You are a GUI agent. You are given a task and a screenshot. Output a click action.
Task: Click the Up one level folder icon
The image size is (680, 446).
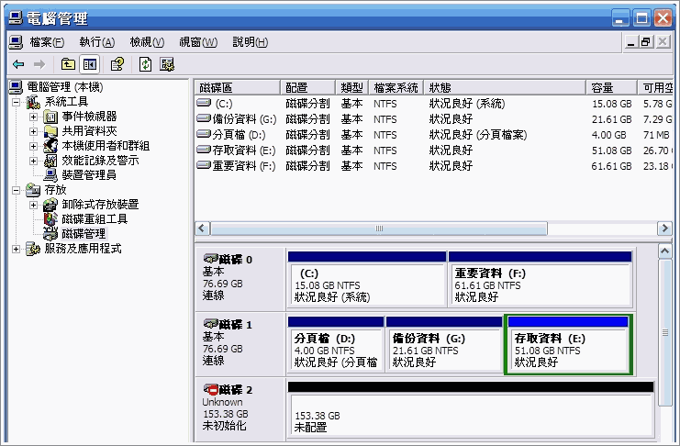68,64
